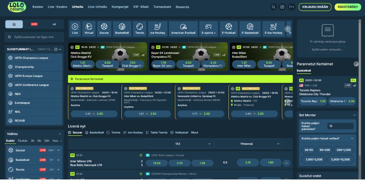
Task: Collapse the Bet Mentor panel
Action: (354, 115)
